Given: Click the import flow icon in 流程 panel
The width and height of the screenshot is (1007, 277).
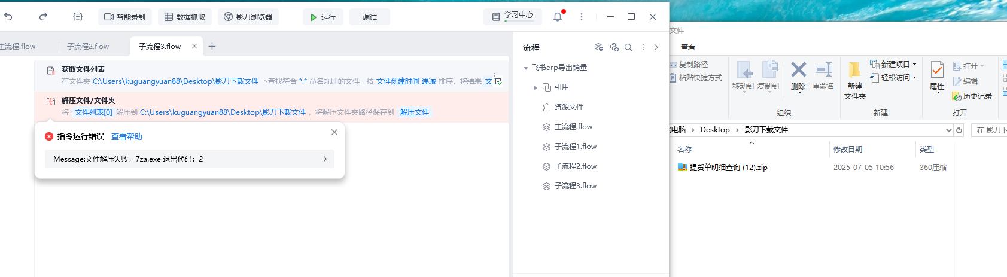Looking at the screenshot, I should pyautogui.click(x=614, y=47).
